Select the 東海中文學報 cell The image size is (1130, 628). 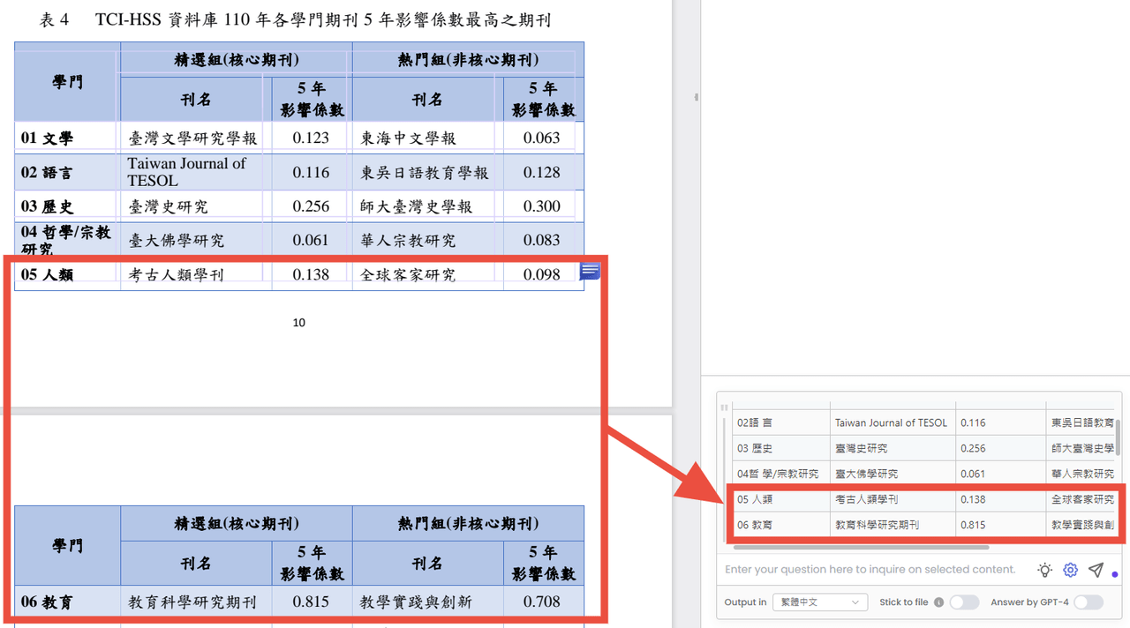coord(427,138)
